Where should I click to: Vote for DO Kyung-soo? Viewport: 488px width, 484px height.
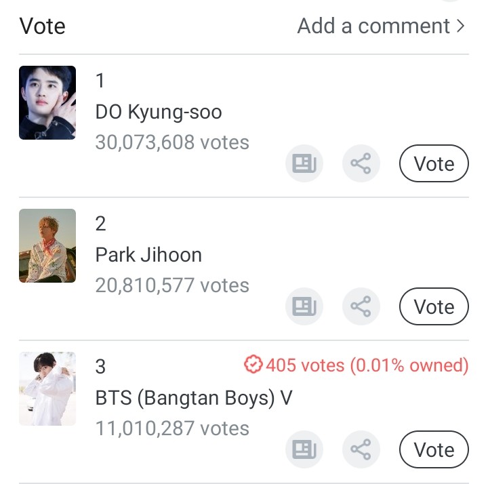434,163
